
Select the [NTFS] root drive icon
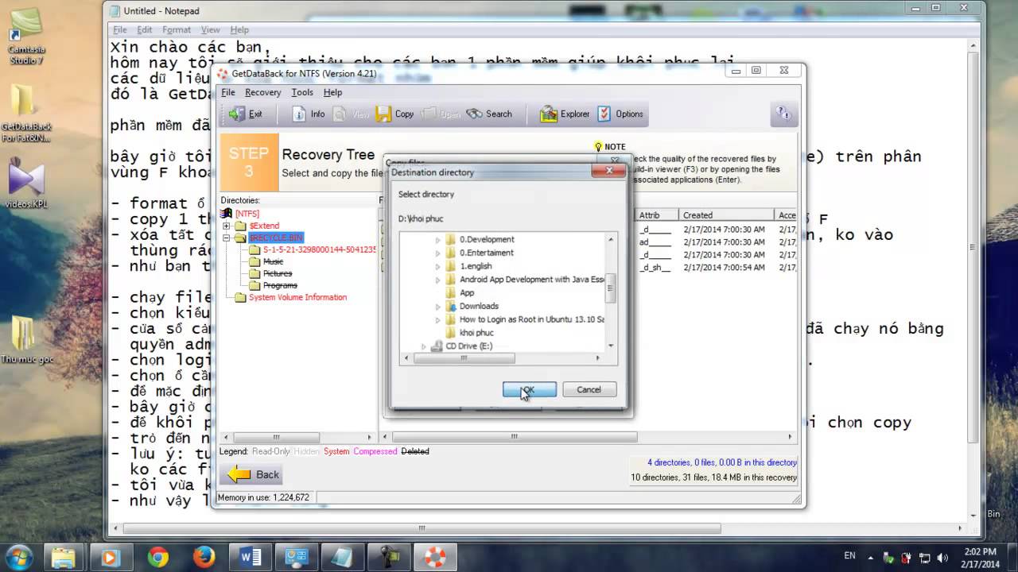[x=228, y=214]
